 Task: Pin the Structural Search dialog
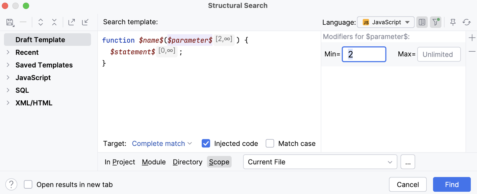[453, 22]
